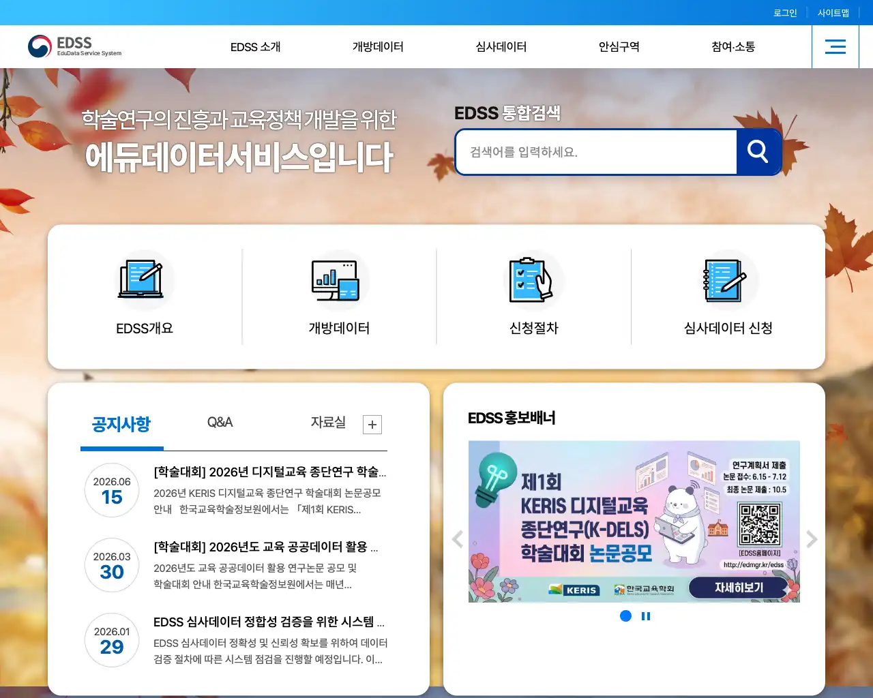
Task: Click the 2026.01 29 date badge
Action: click(112, 641)
